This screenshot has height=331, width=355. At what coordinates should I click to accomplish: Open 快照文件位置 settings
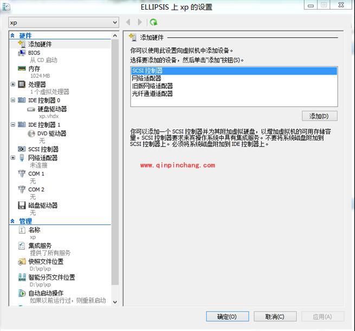(x=46, y=262)
